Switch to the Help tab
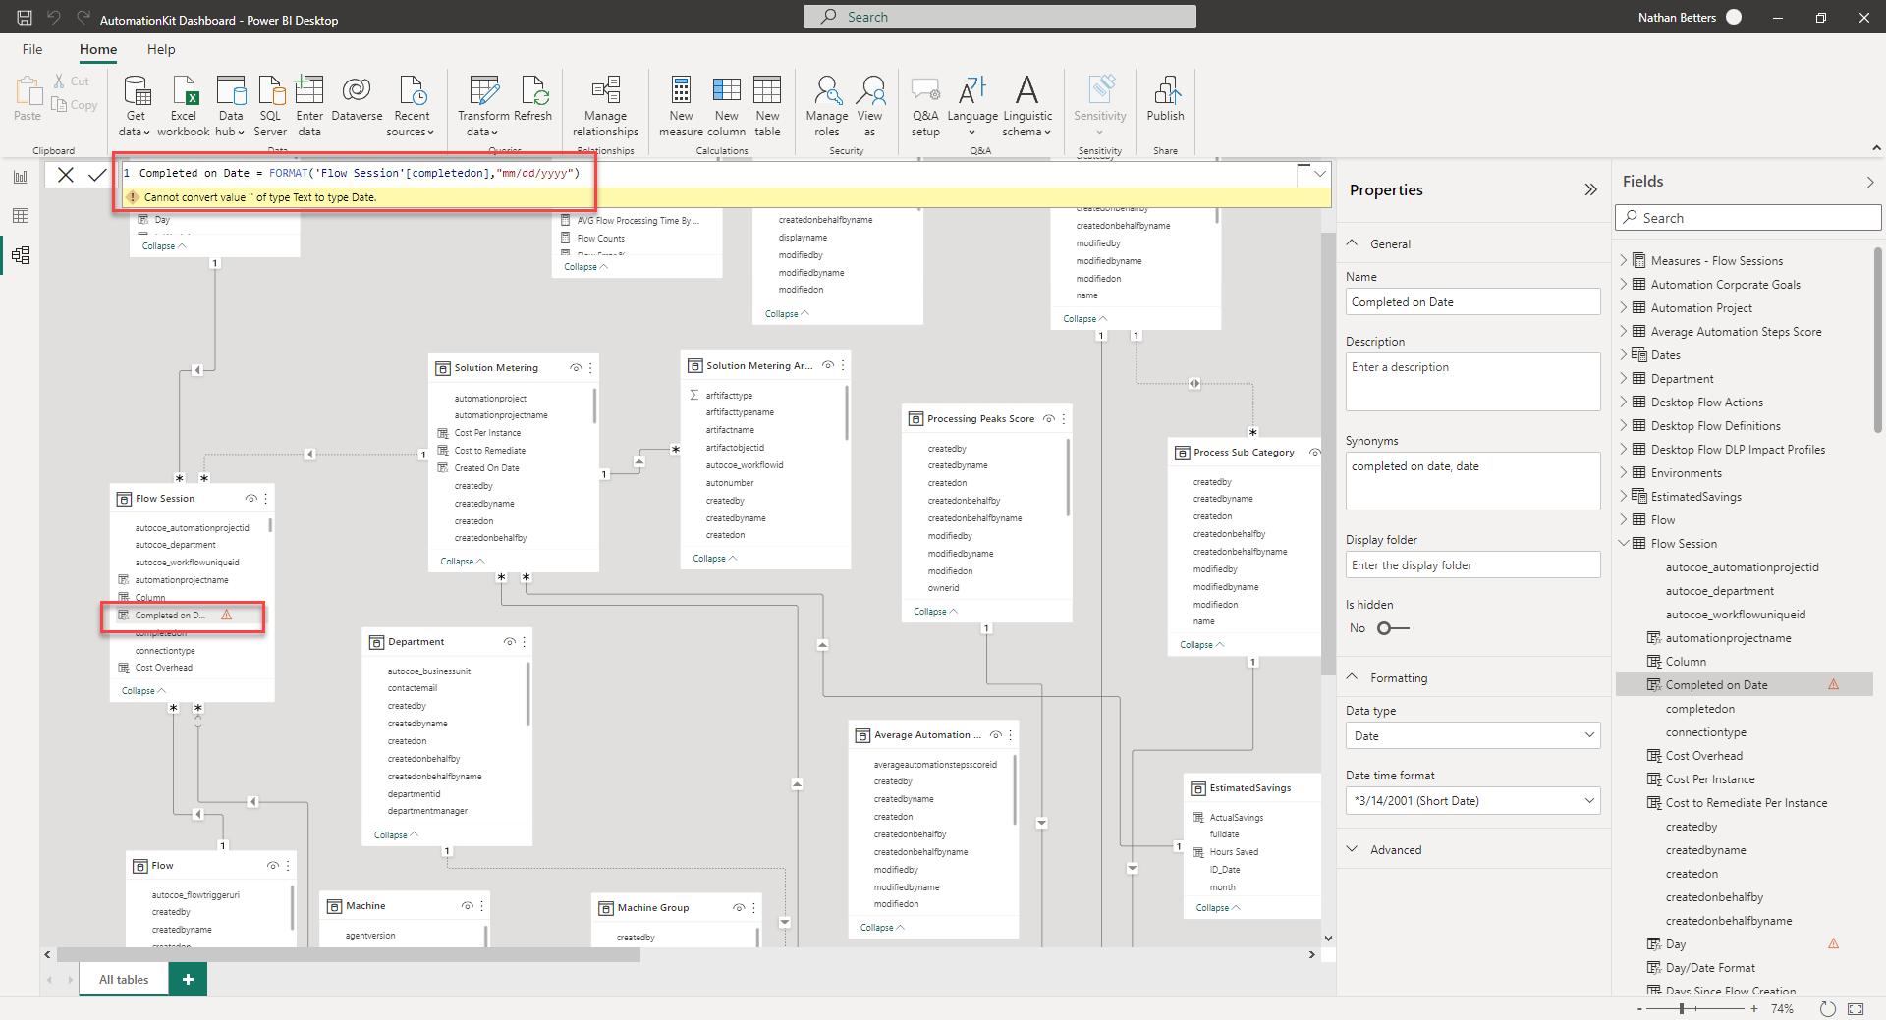The height and width of the screenshot is (1020, 1886). pyautogui.click(x=161, y=49)
